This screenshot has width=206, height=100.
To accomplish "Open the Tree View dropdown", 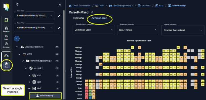I will (x=34, y=16).
